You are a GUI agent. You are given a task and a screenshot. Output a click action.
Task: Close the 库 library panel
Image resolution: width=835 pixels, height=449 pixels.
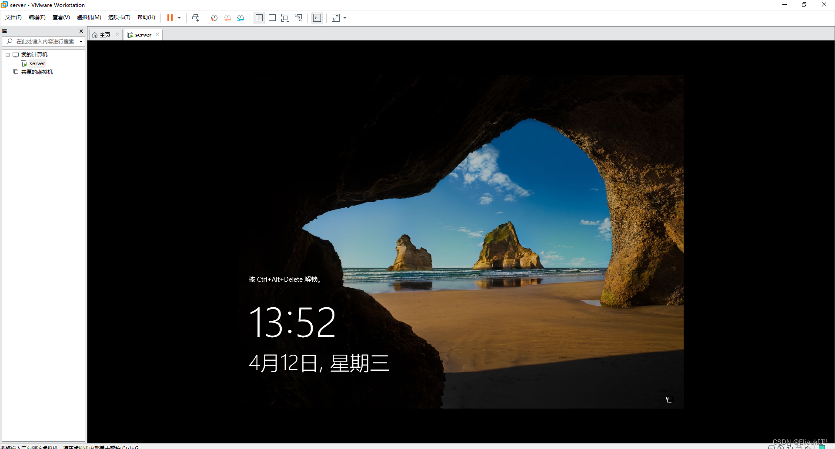[81, 31]
